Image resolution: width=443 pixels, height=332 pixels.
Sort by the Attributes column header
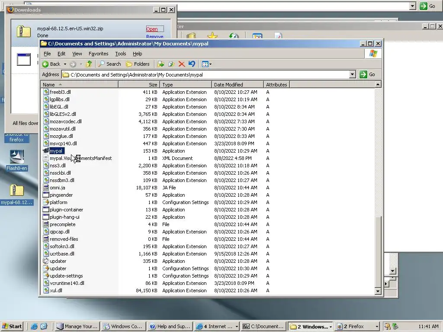[276, 85]
